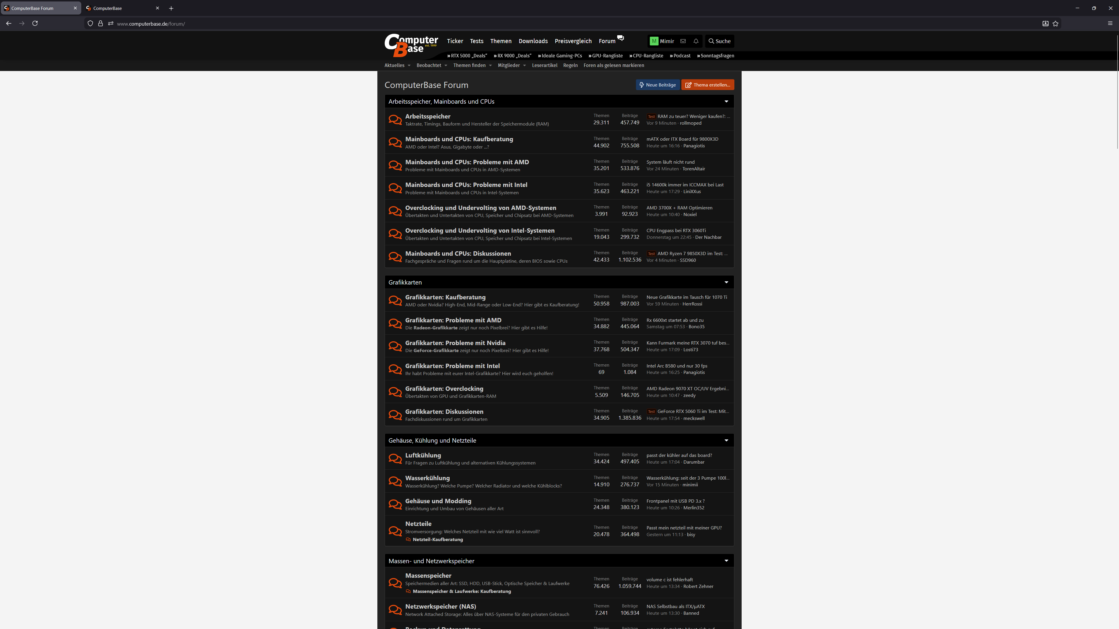Collapse the Grafikkarten section

point(726,282)
